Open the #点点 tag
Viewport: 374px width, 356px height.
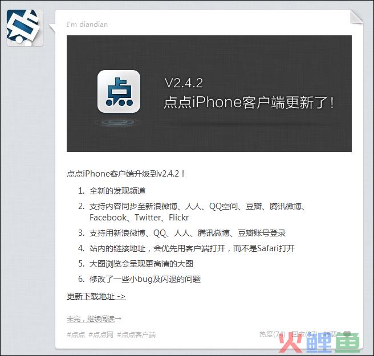coord(76,334)
